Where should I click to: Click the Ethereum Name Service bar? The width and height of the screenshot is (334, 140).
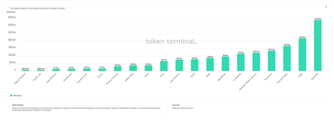click(256, 62)
